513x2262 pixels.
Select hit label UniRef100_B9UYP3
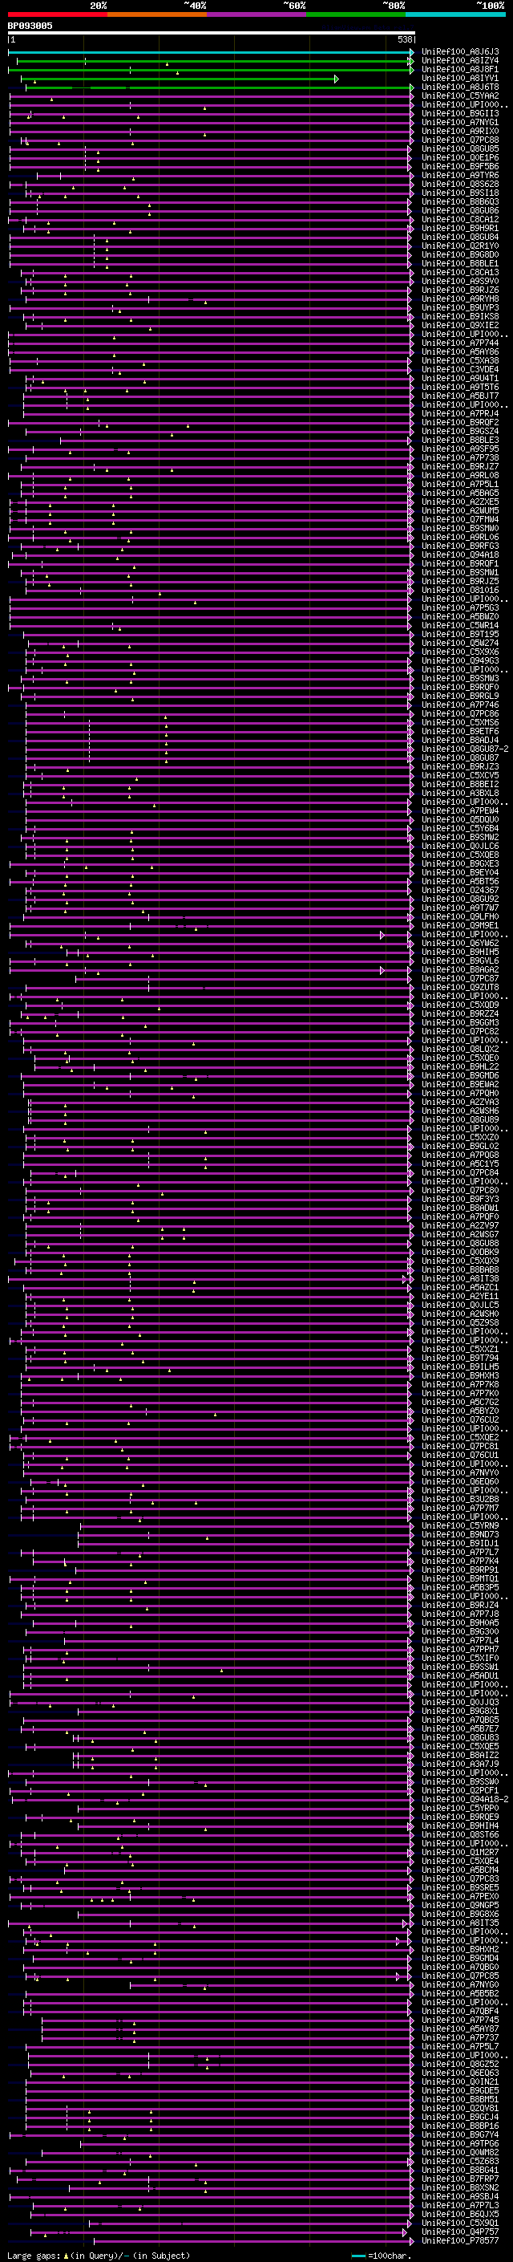coord(460,307)
